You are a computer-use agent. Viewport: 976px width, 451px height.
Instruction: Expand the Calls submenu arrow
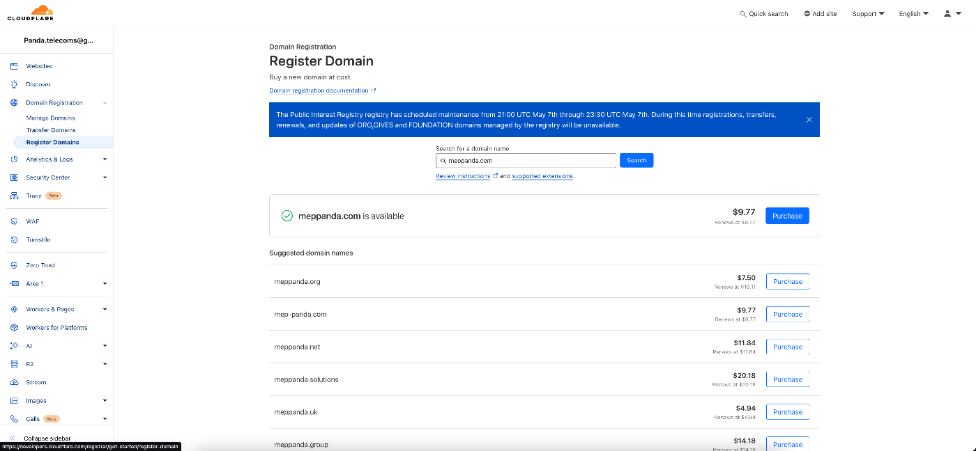tap(105, 419)
